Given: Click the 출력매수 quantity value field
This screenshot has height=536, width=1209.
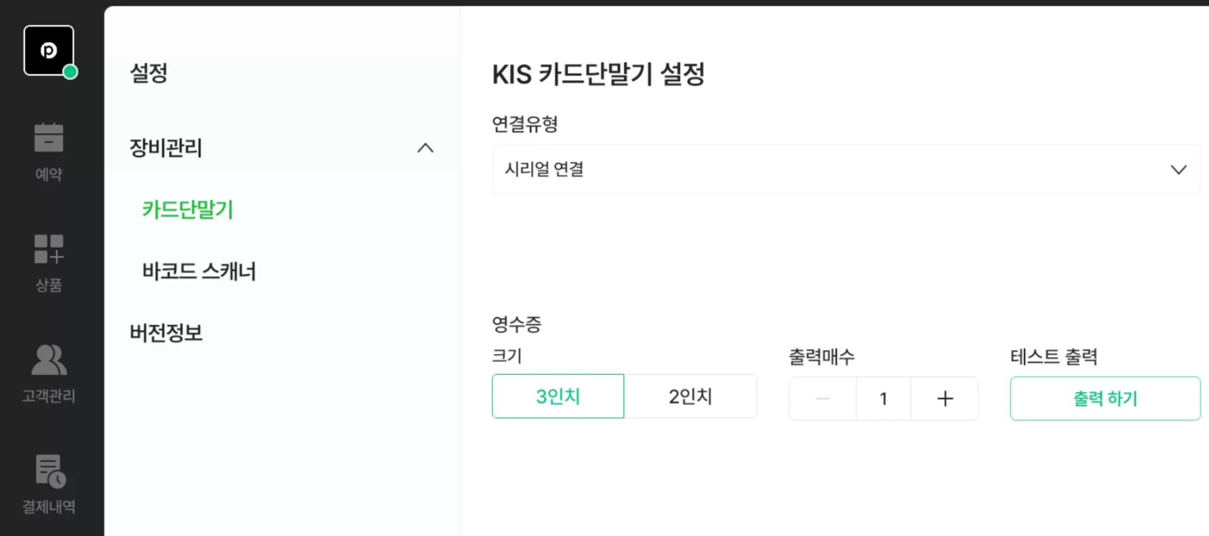Looking at the screenshot, I should pyautogui.click(x=883, y=398).
